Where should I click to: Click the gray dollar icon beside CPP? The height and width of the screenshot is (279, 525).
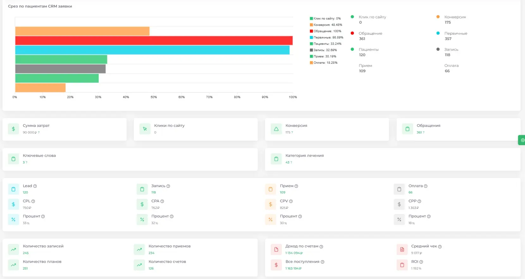(399, 204)
